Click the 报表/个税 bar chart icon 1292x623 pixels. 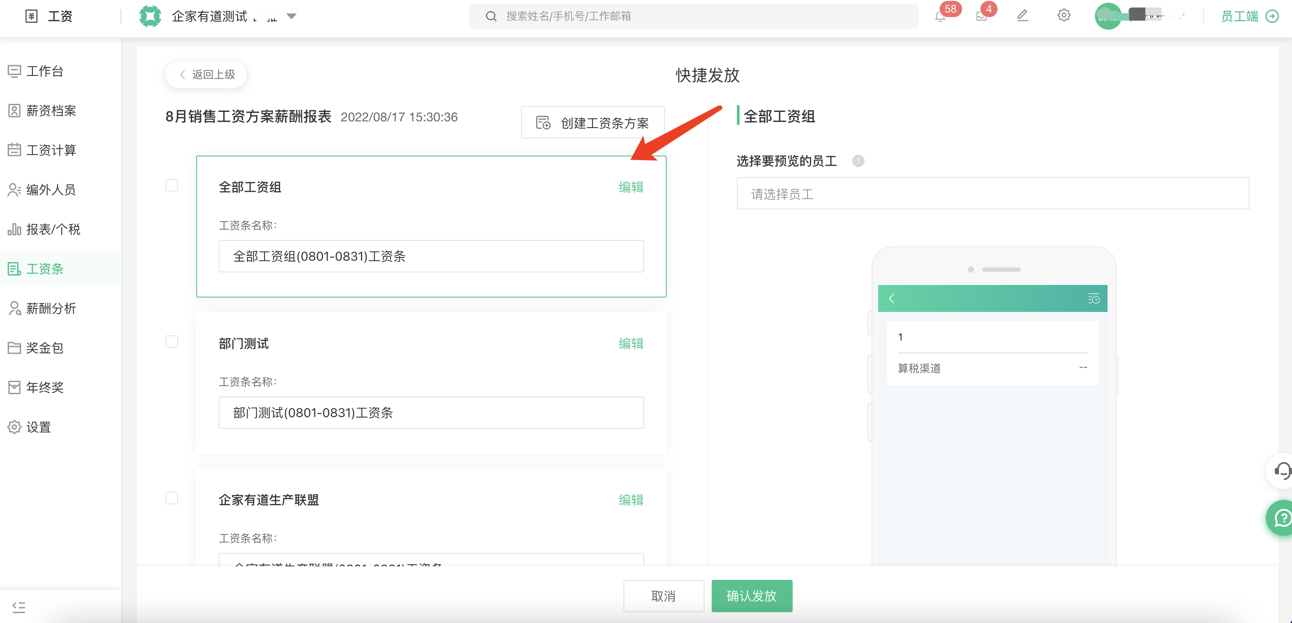coord(14,229)
